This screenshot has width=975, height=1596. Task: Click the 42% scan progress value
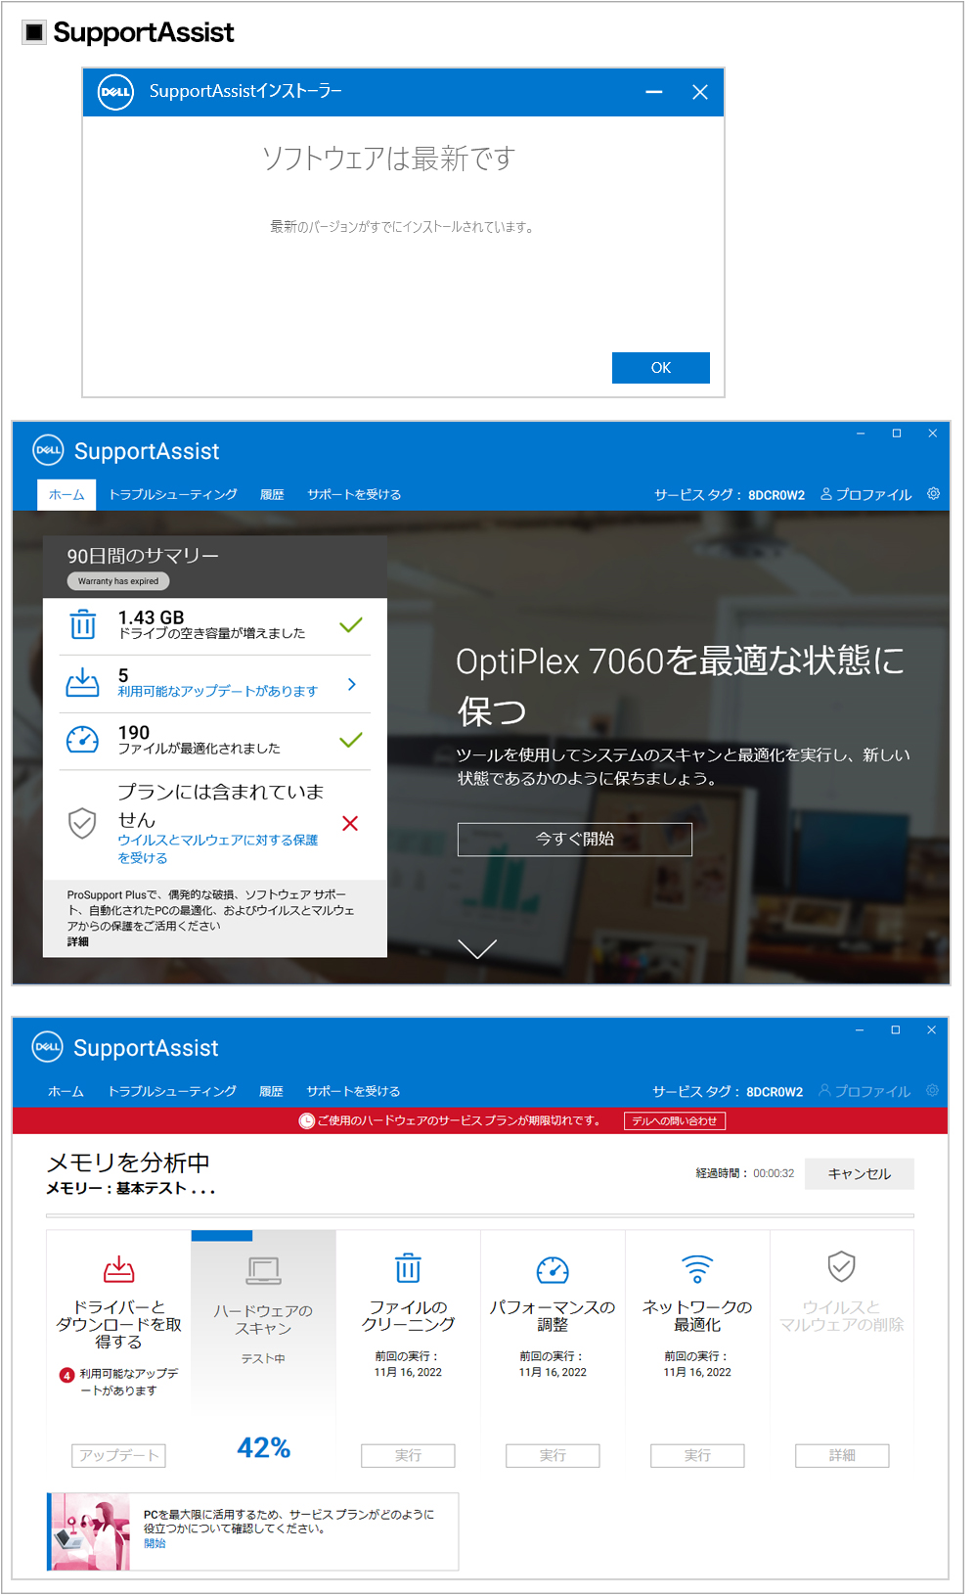263,1448
